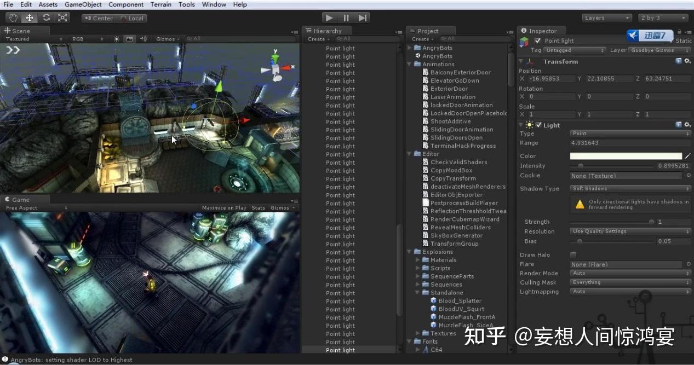The image size is (694, 365).
Task: Select the Hand pan tool
Action: [13, 17]
